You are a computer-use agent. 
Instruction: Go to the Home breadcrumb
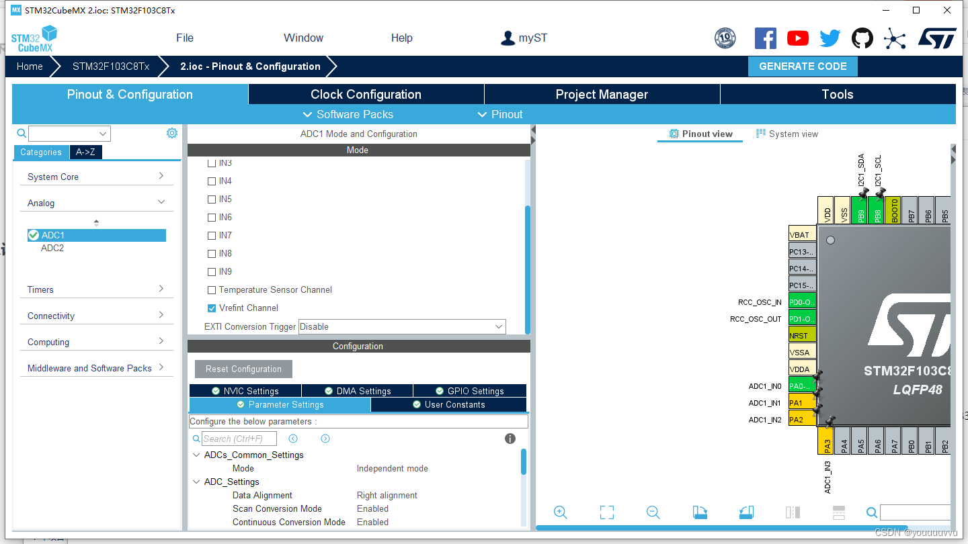[x=30, y=66]
